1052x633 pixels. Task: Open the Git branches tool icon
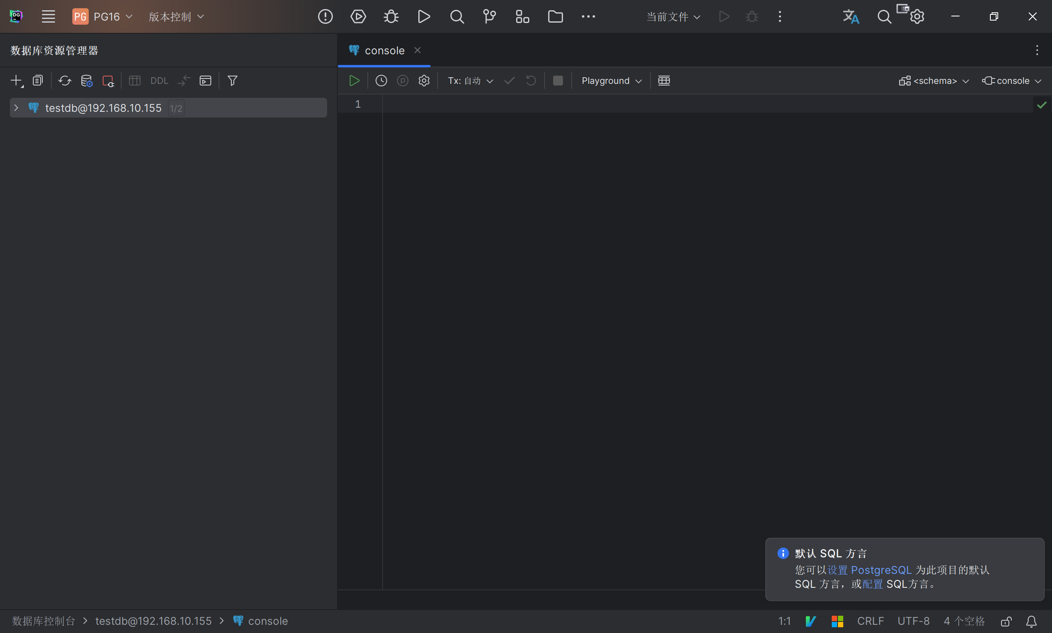(489, 16)
